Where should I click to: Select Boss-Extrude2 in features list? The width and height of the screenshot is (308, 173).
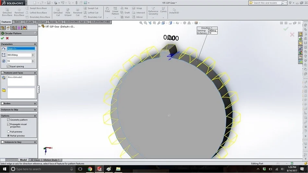(x=15, y=77)
